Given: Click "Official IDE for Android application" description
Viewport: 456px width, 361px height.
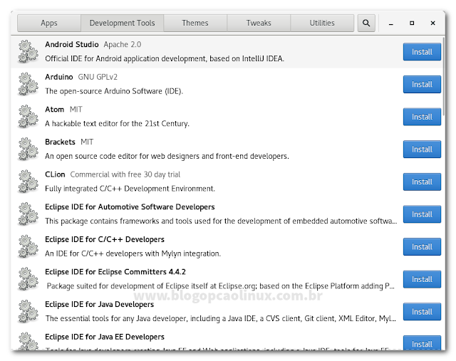Looking at the screenshot, I should pyautogui.click(x=165, y=58).
